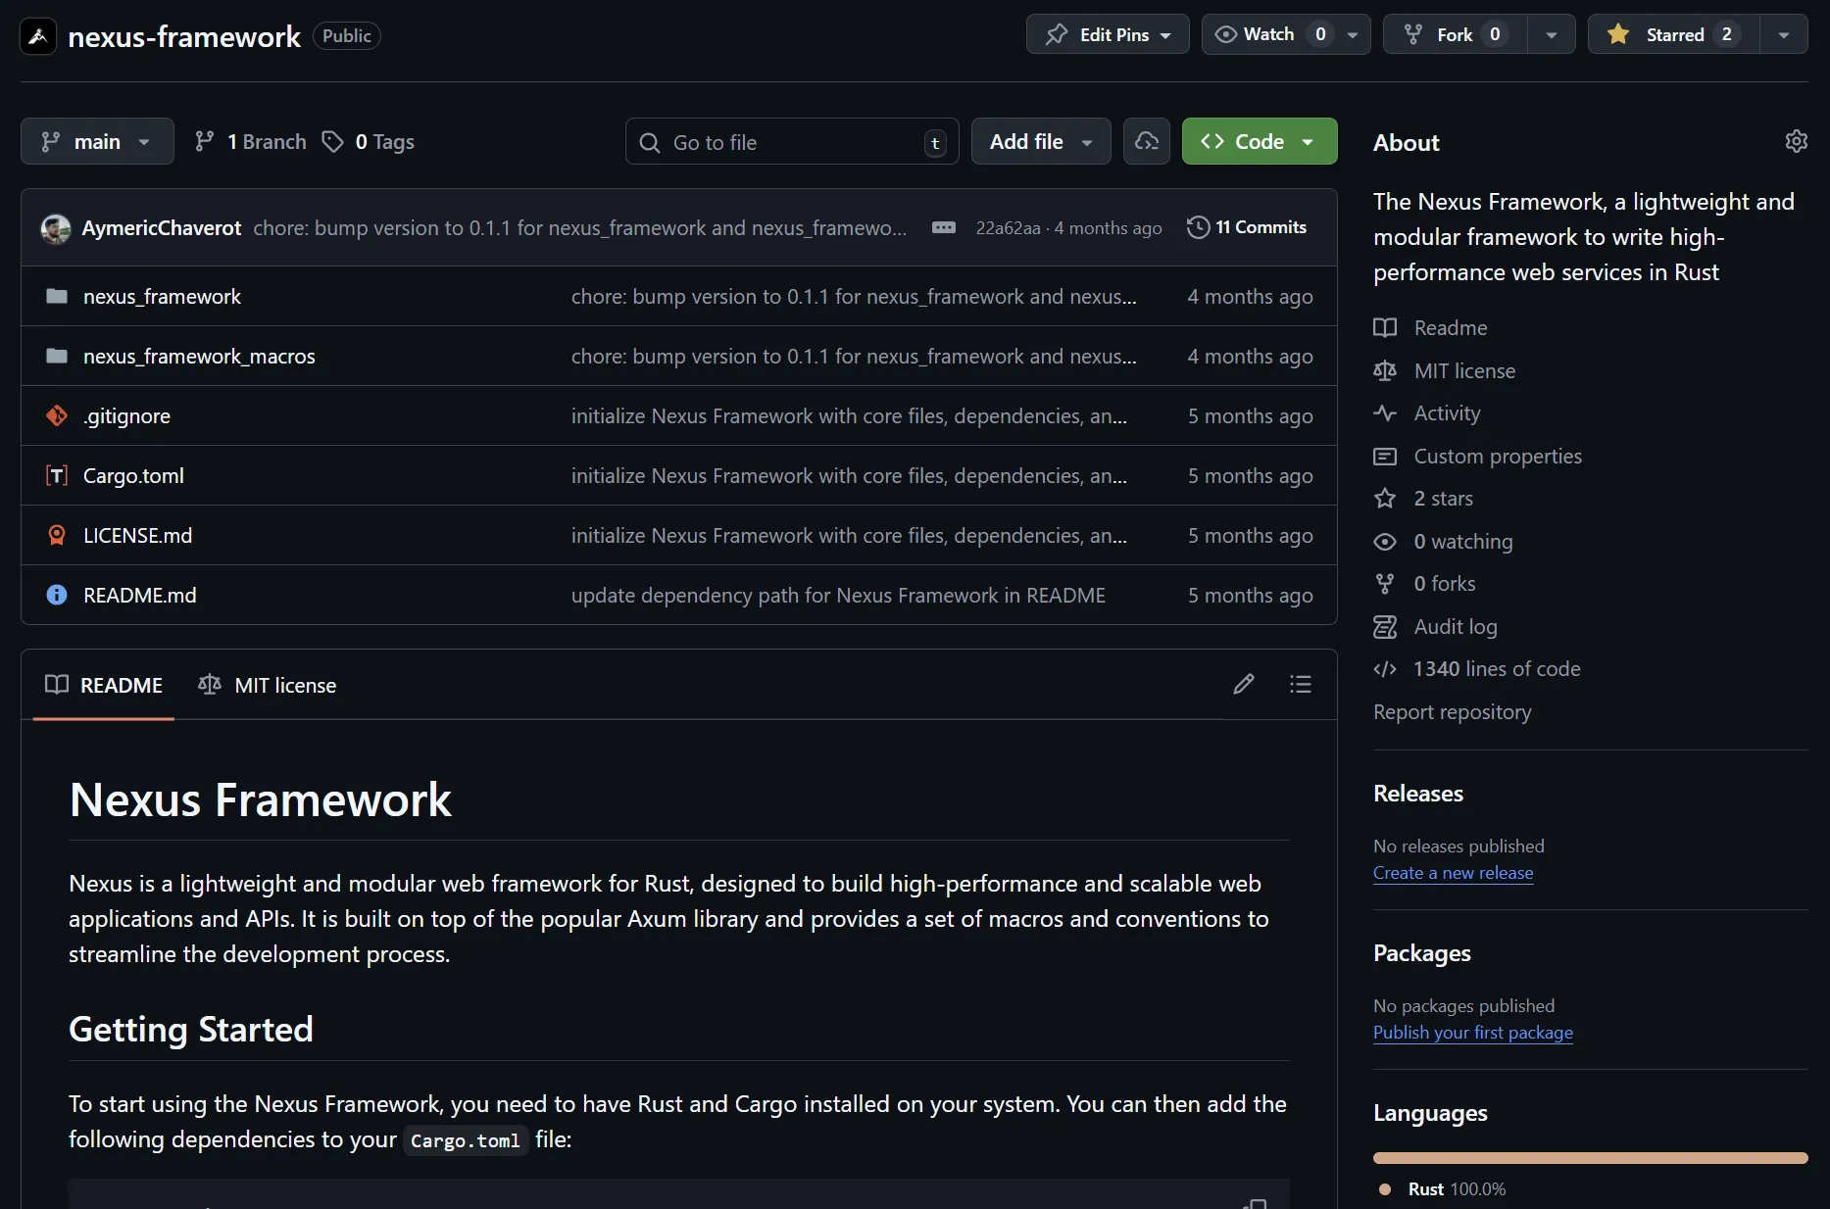Open the nexus_framework folder
Image resolution: width=1830 pixels, height=1209 pixels.
[x=162, y=296]
